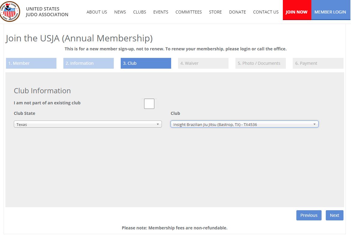This screenshot has width=351, height=236.
Task: Open the Clubs menu item
Action: pos(140,12)
